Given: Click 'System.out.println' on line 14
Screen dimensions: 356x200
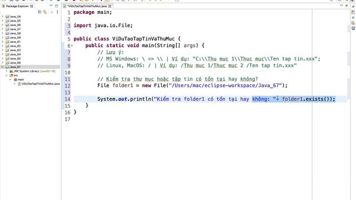Looking at the screenshot, I should point(125,99).
